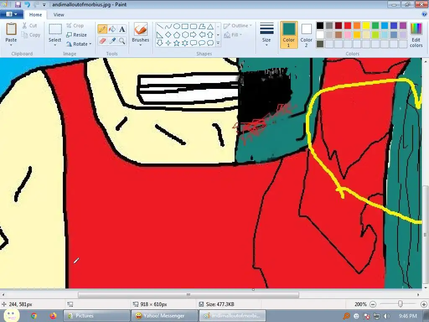Click the Resize button
The image size is (429, 322).
(x=76, y=35)
